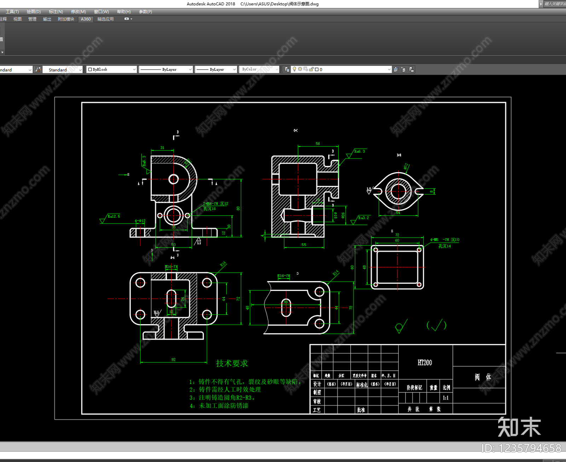Click the search box expand arrow
Image resolution: width=566 pixels, height=462 pixels.
(541, 4)
